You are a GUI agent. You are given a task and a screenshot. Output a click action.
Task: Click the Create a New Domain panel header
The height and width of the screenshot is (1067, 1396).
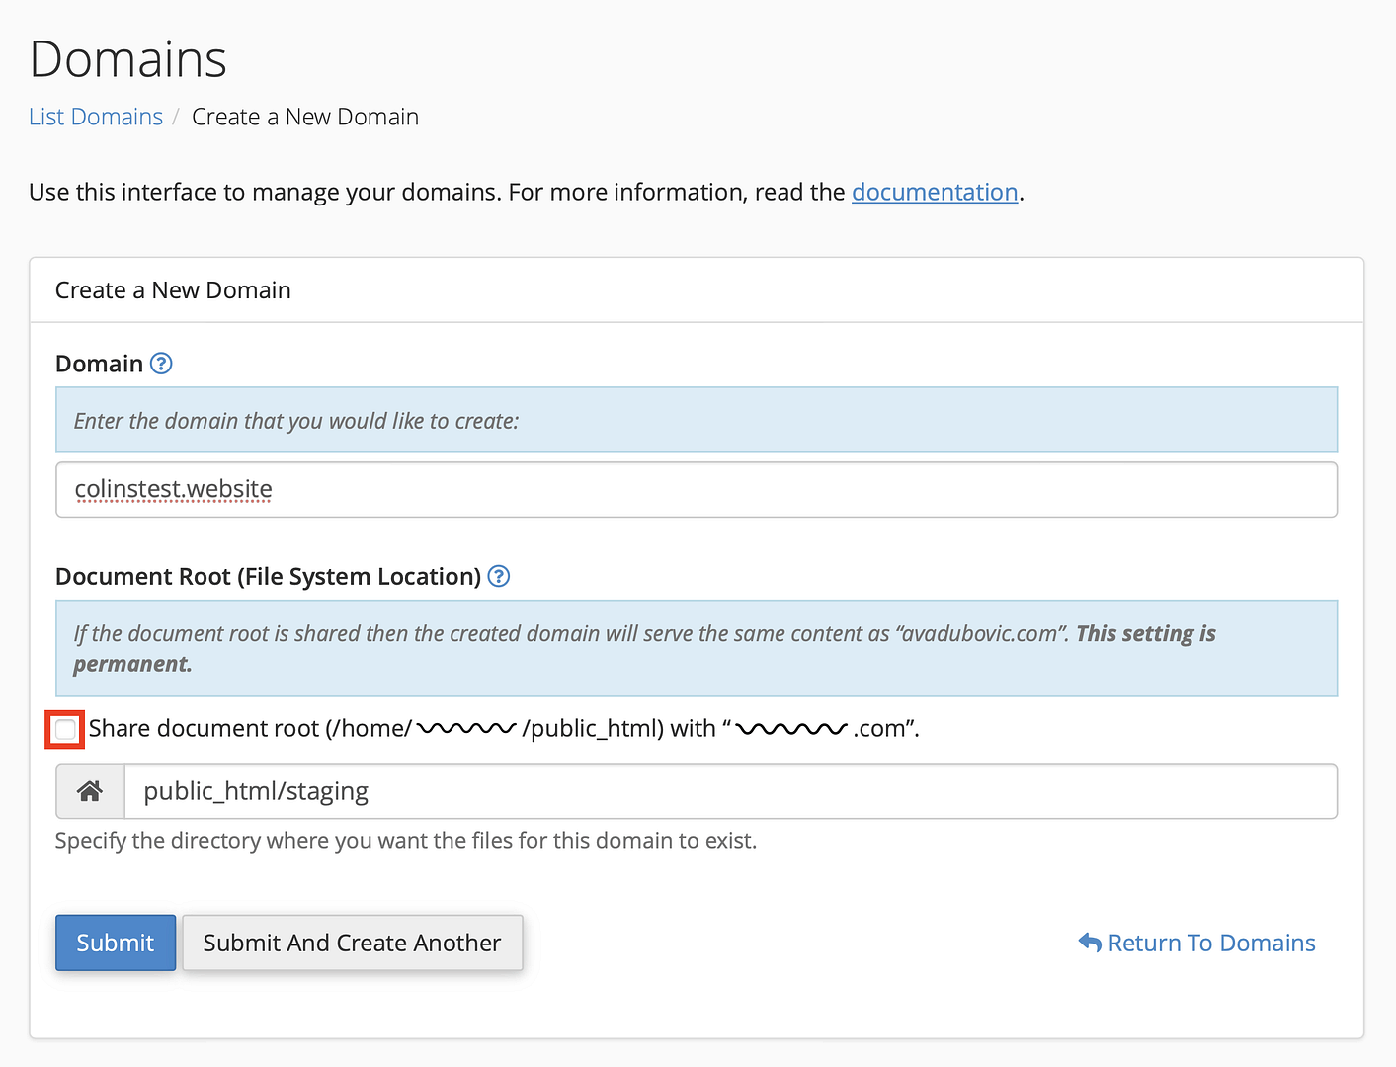click(x=173, y=289)
